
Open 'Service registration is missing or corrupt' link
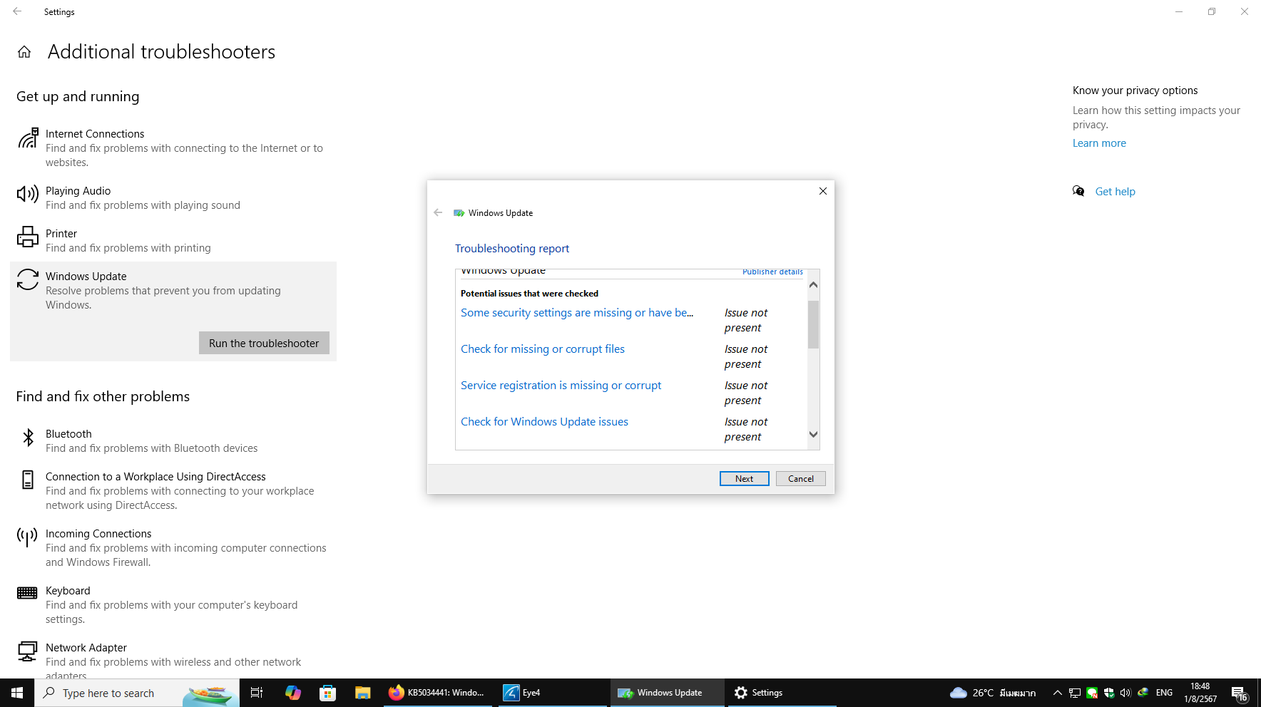pyautogui.click(x=561, y=386)
